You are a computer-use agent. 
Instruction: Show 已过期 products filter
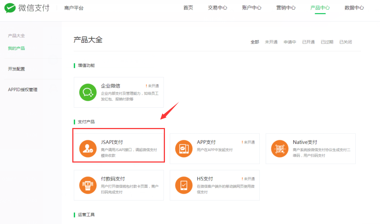click(327, 42)
